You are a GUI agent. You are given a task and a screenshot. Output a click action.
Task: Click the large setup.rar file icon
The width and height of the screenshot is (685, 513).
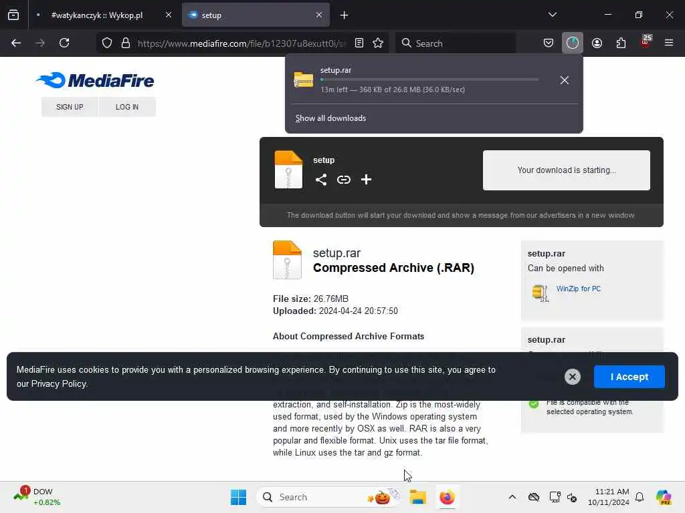(287, 260)
